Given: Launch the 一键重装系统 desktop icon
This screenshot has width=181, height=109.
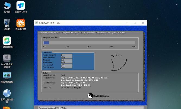Looking at the screenshot, I should coord(7,42).
